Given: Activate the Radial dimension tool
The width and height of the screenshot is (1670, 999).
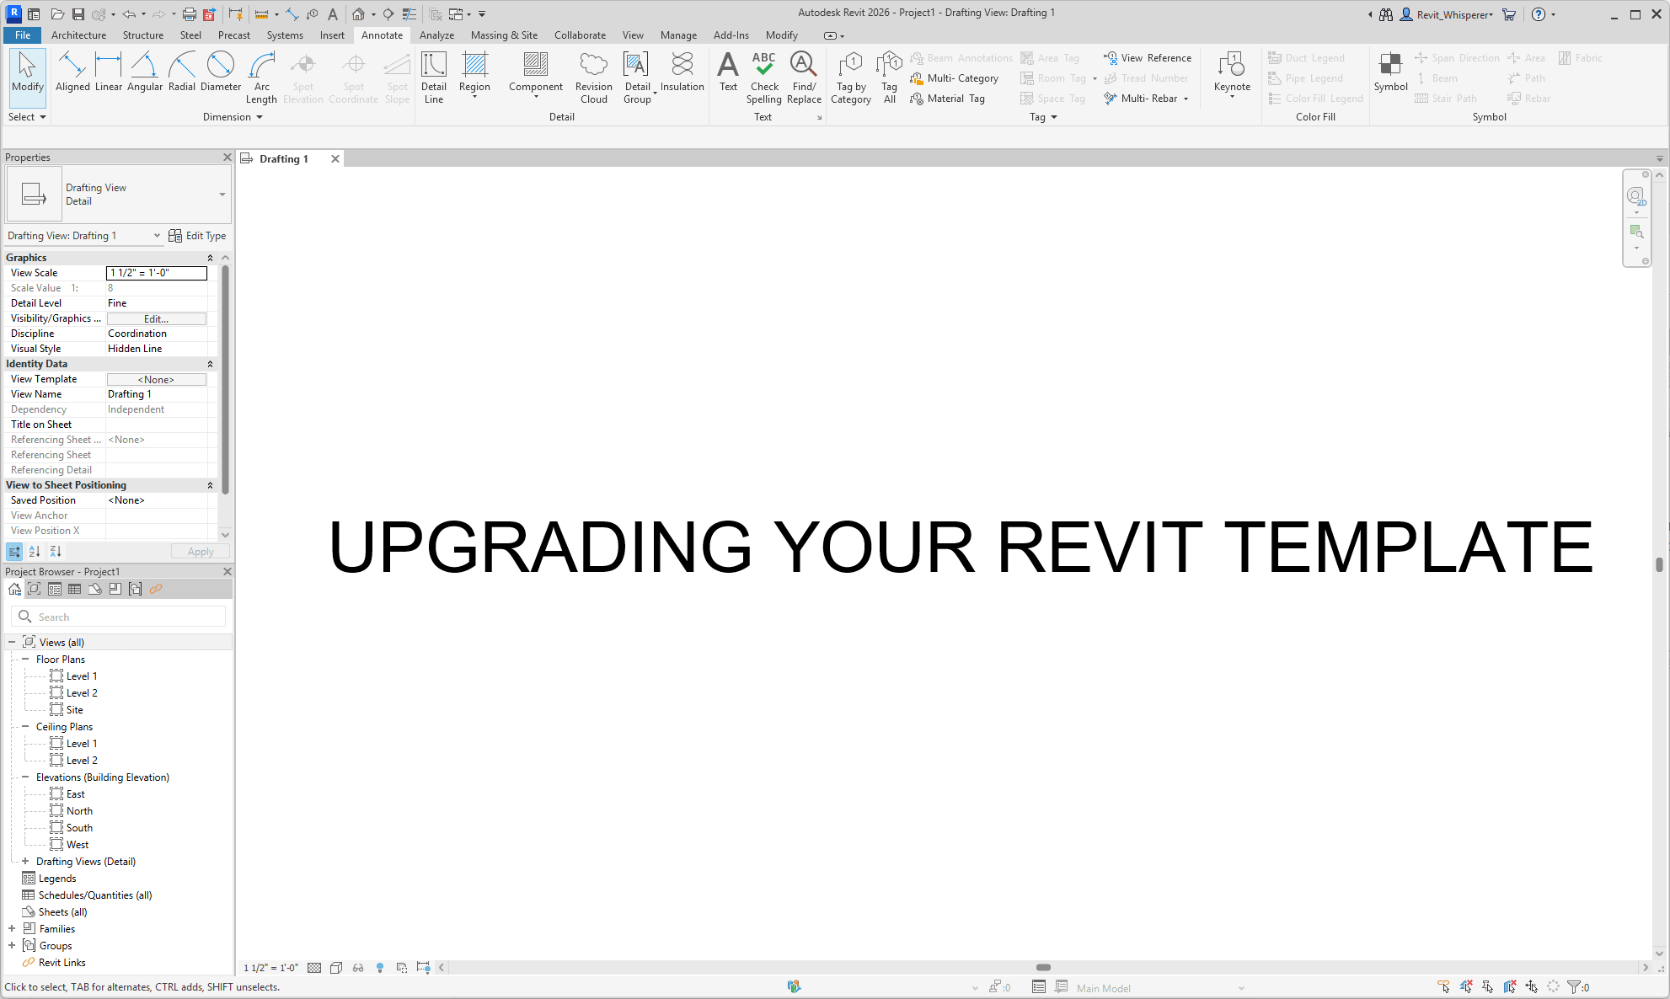Looking at the screenshot, I should click(x=182, y=76).
